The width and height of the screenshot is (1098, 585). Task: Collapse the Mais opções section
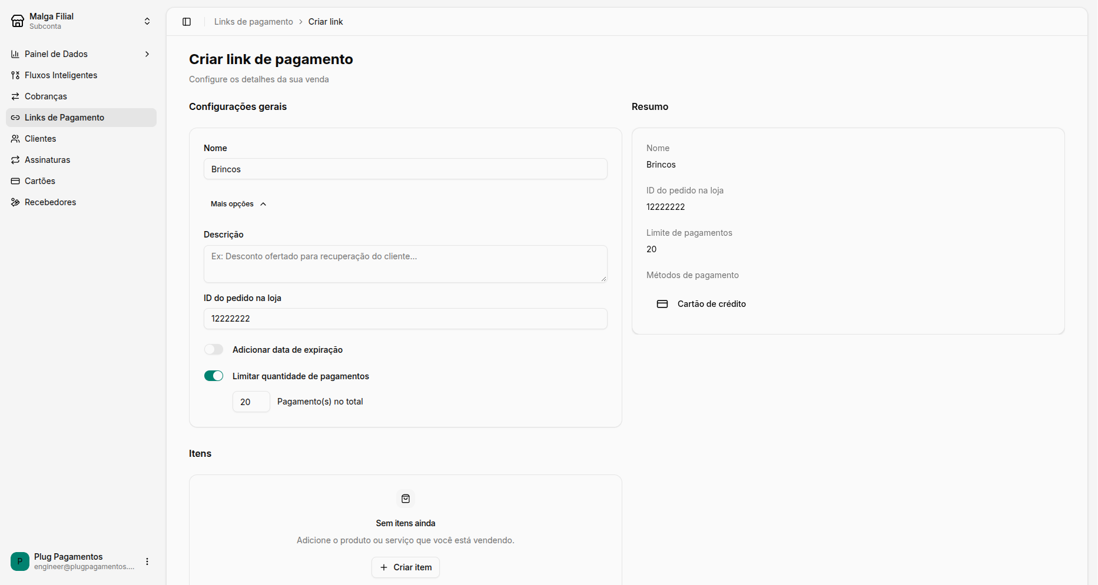238,204
